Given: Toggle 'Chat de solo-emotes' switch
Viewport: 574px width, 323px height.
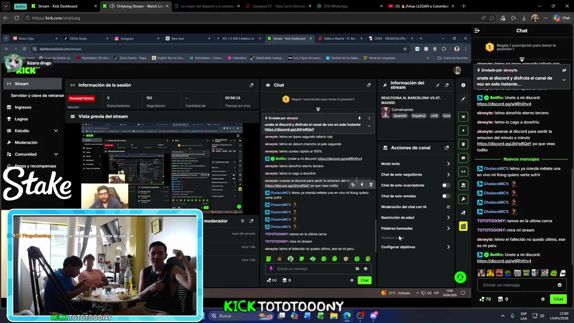Looking at the screenshot, I should tap(445, 196).
